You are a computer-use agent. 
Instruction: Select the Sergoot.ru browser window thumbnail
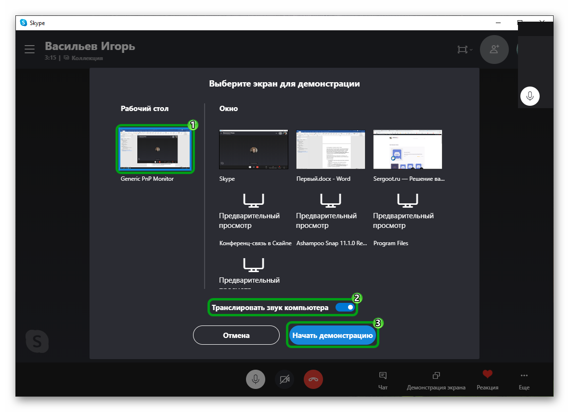408,150
